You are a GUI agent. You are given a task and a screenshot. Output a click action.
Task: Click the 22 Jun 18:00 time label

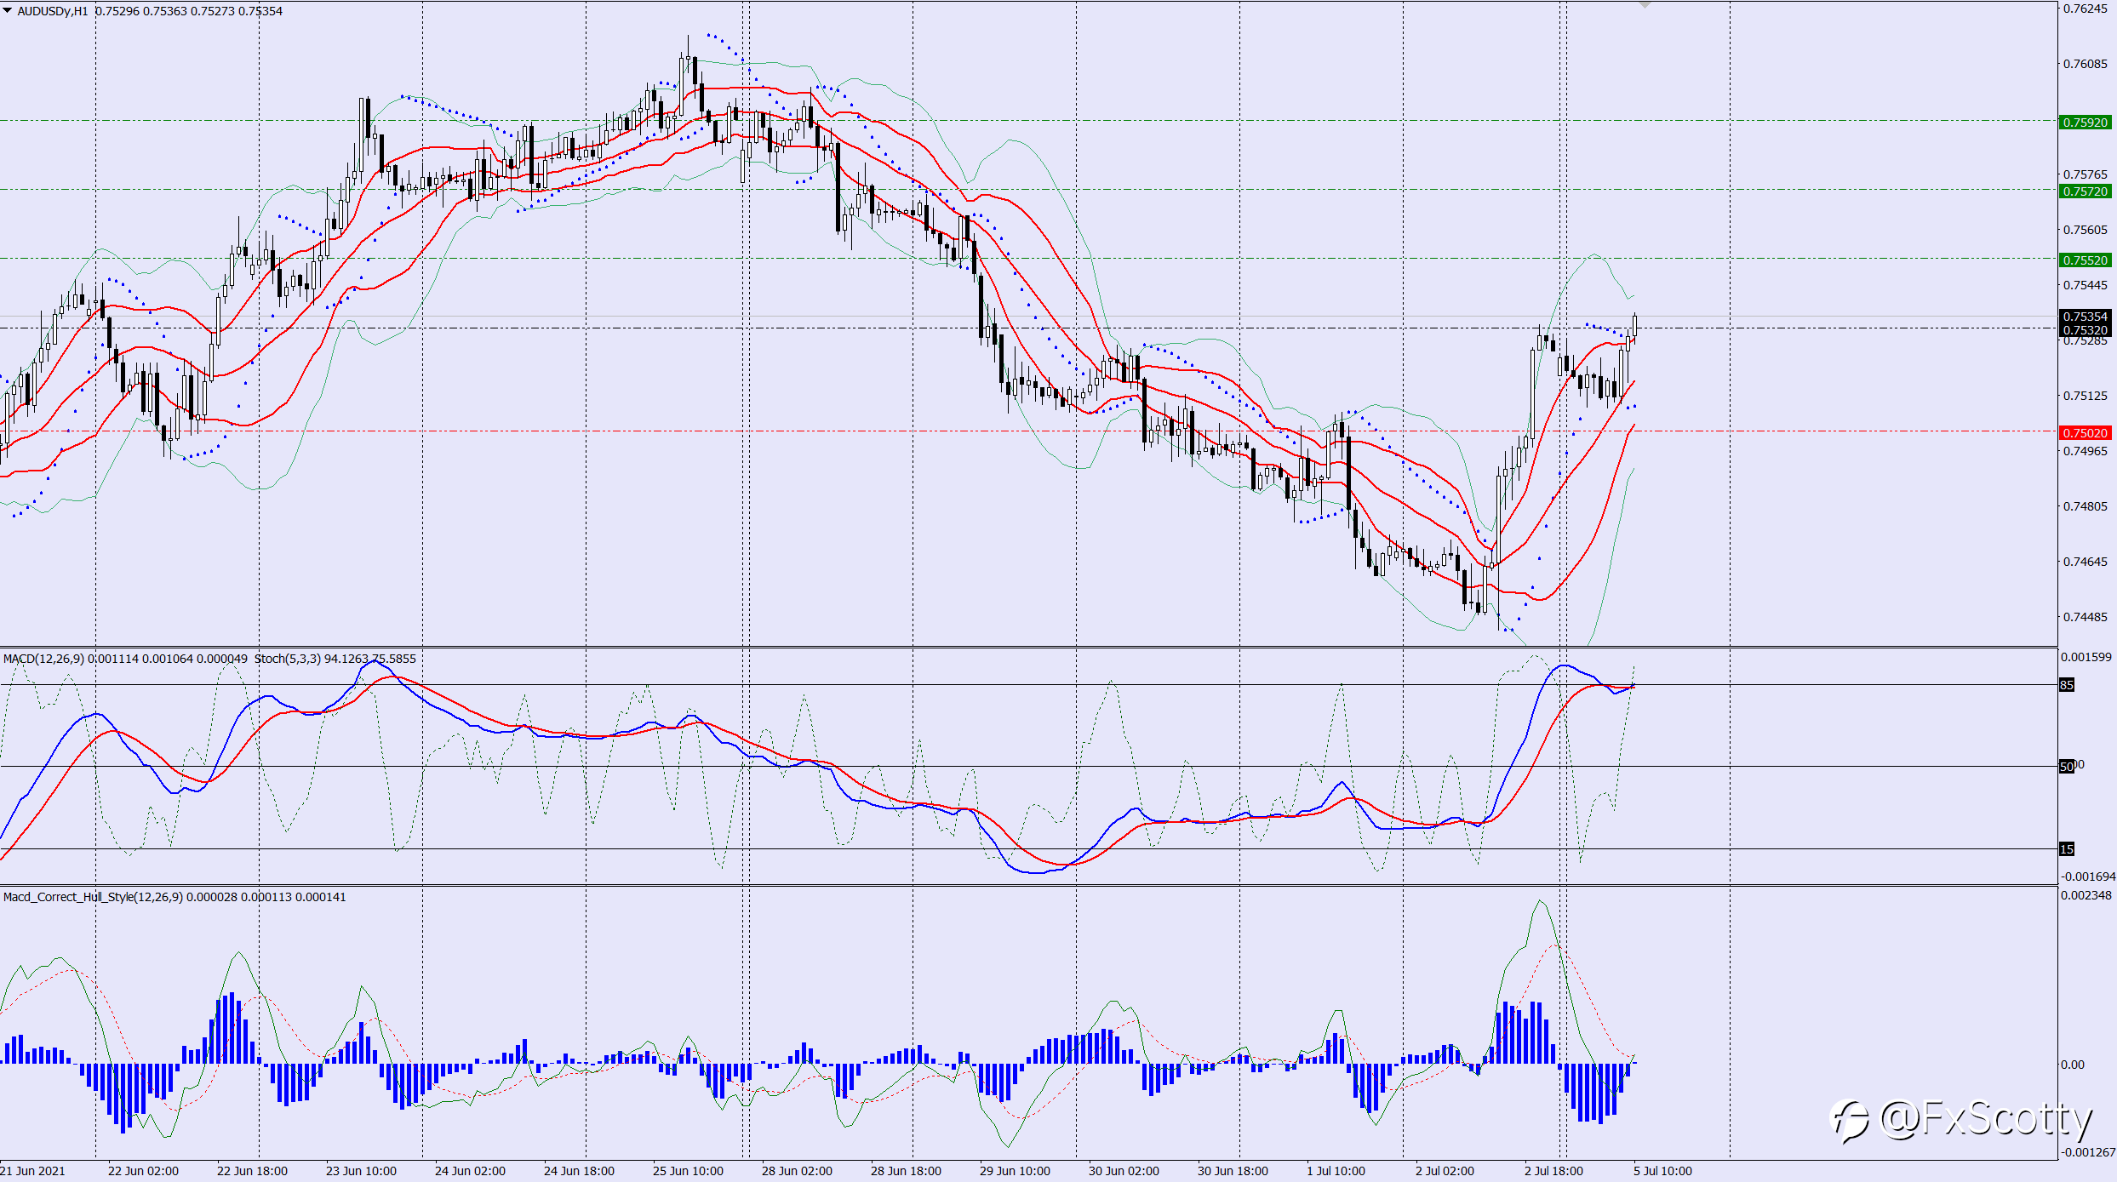coord(252,1171)
